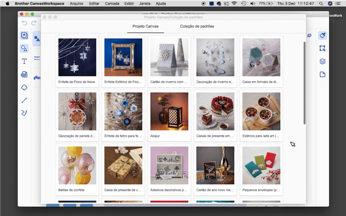
Task: Open Caixa de presente de c... project
Action: pyautogui.click(x=123, y=170)
